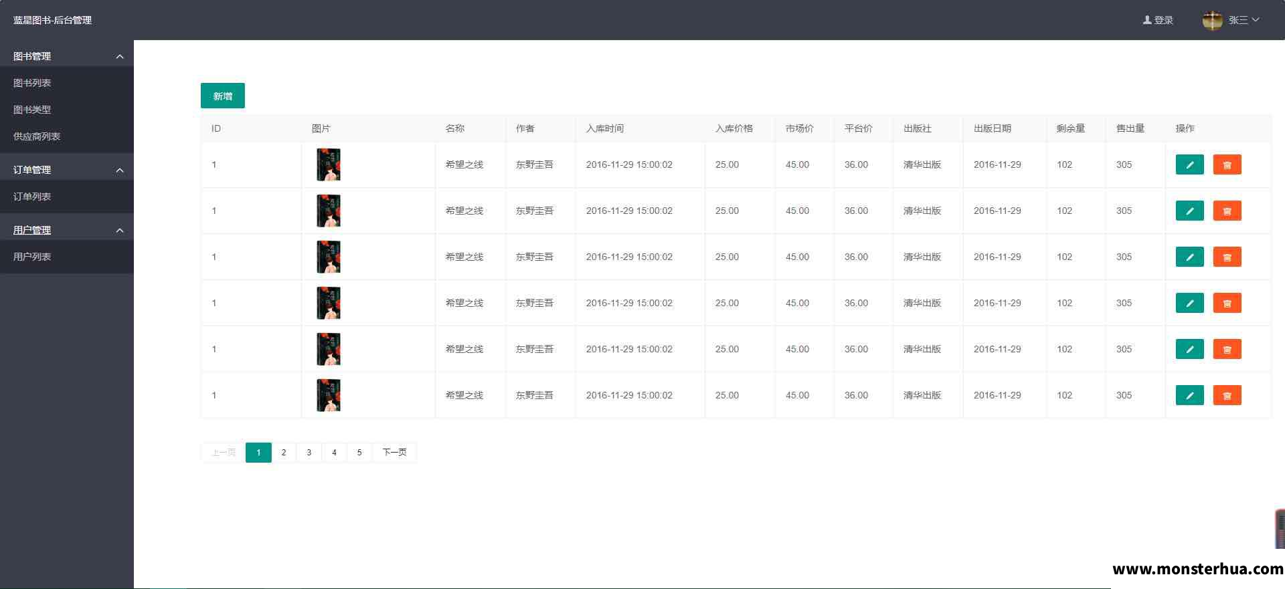The height and width of the screenshot is (589, 1285).
Task: Click book cover thumbnail in fifth row
Action: coord(329,349)
